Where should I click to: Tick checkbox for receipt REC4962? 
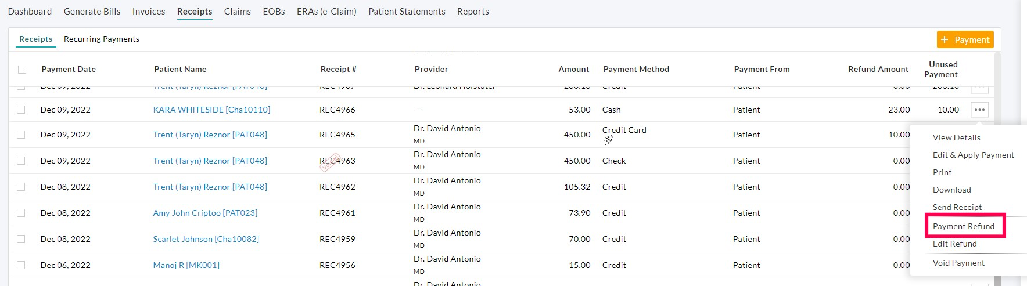tap(21, 187)
